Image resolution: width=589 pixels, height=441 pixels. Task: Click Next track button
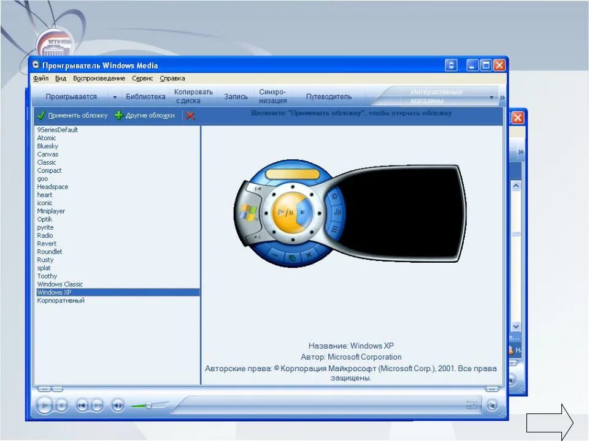click(x=97, y=405)
